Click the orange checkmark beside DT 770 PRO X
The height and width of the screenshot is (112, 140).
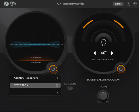(x=12, y=85)
